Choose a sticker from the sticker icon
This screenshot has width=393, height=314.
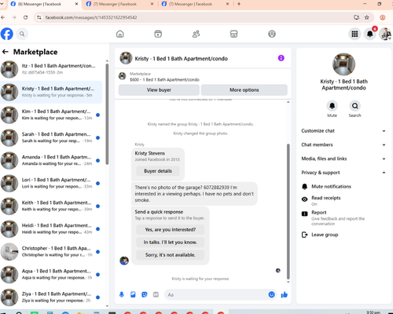(145, 295)
